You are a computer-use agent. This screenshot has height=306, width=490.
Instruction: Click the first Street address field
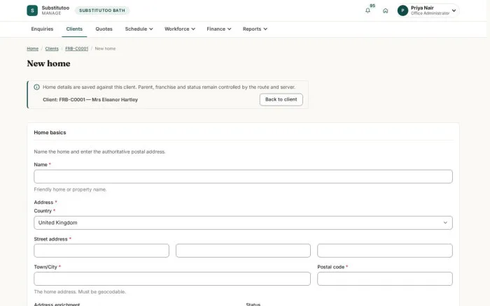coord(101,251)
